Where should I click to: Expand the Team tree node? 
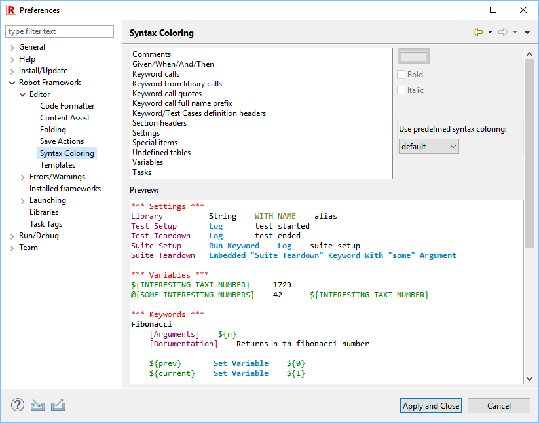(x=12, y=248)
